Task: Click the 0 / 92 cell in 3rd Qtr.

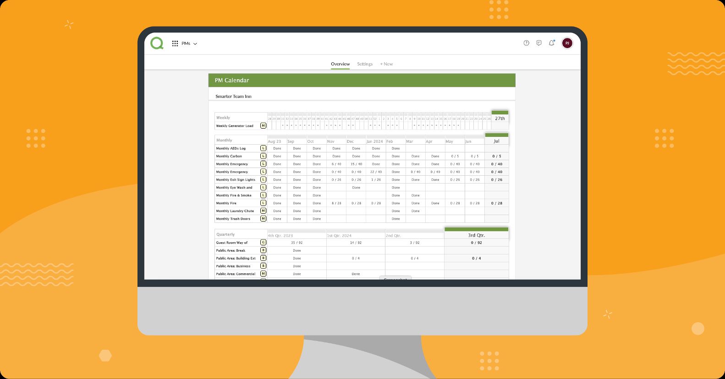Action: [477, 243]
